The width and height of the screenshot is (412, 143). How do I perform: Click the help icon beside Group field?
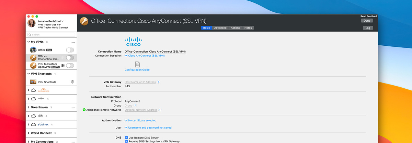tap(135, 106)
